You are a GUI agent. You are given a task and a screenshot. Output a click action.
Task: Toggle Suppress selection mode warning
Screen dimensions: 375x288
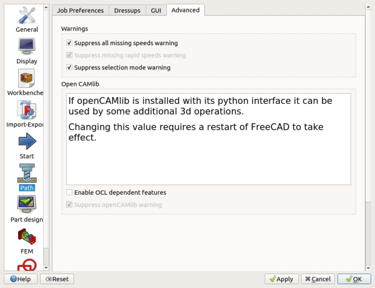[118, 68]
